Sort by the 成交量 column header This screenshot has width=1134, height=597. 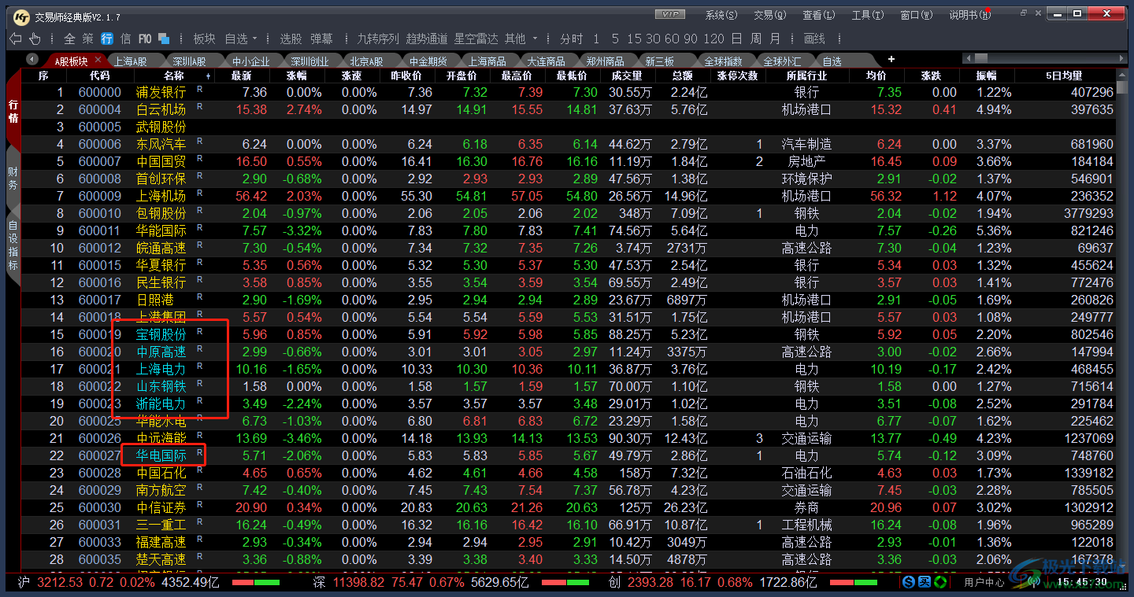click(x=626, y=76)
